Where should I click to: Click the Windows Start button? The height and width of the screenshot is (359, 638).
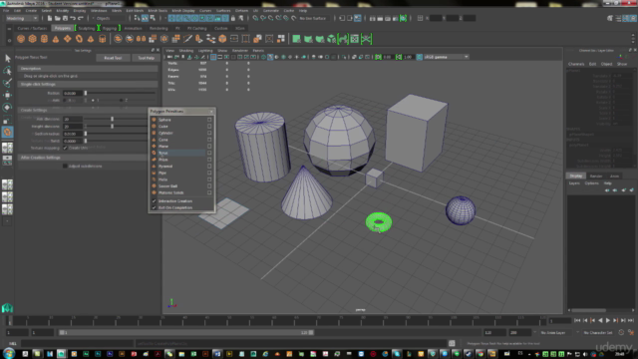9,353
